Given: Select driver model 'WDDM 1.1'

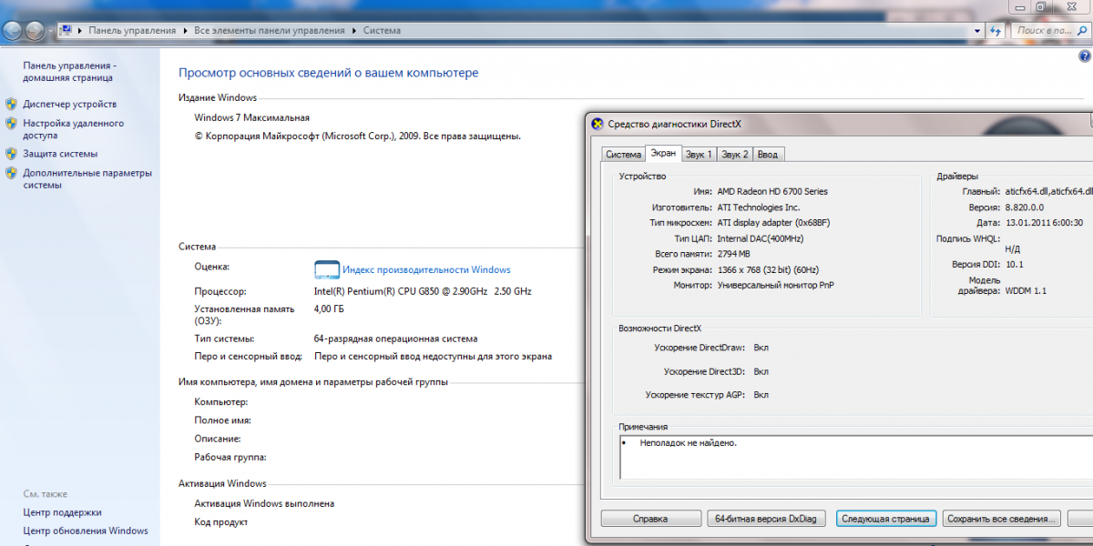Looking at the screenshot, I should point(1026,292).
